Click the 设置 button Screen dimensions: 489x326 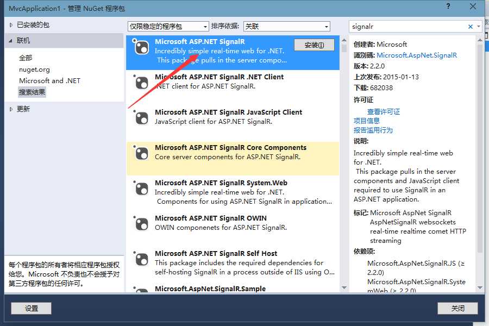[31, 309]
